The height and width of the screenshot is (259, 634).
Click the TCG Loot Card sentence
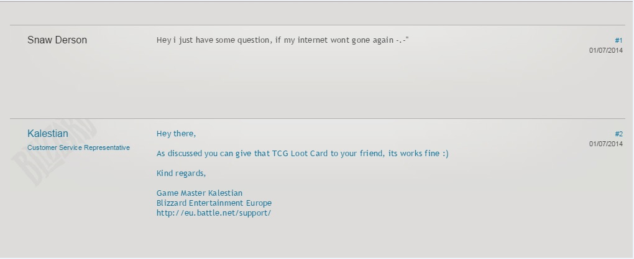click(x=303, y=154)
